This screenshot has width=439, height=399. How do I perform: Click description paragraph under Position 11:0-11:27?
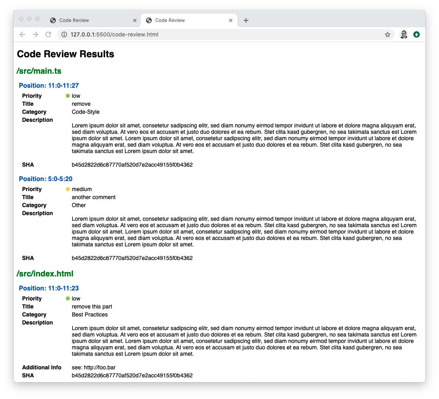244,138
